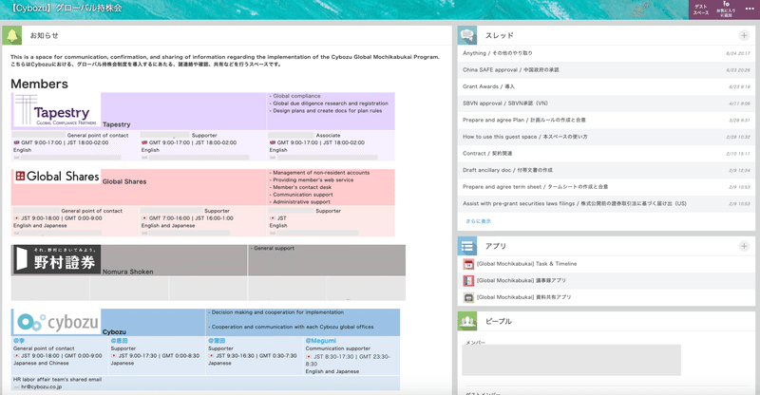Click the ピープル section heading
This screenshot has height=395, width=760.
click(499, 321)
